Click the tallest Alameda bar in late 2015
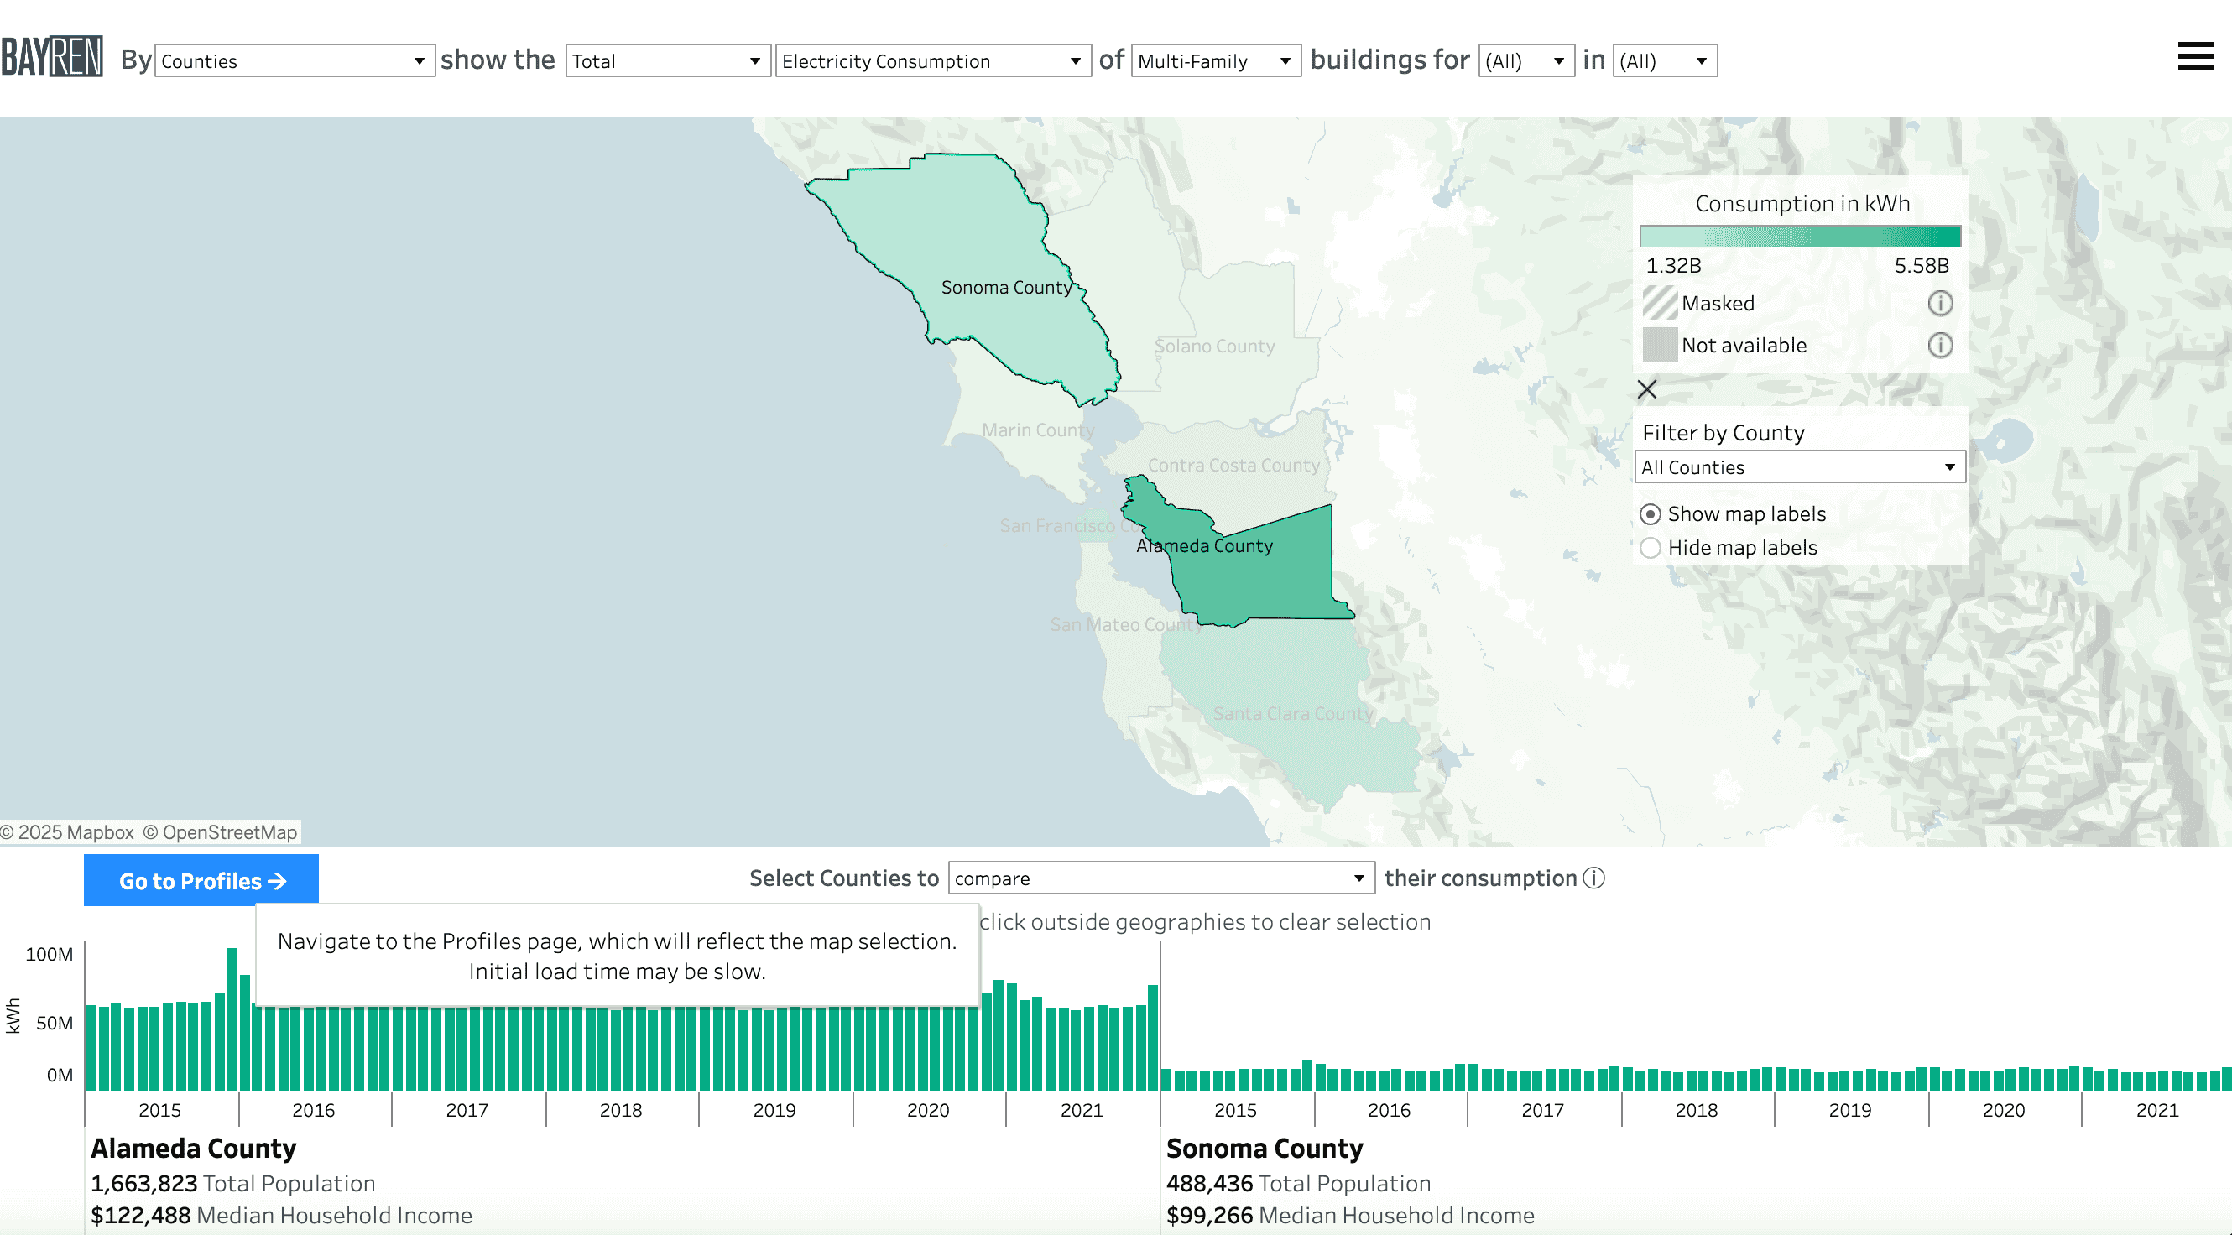This screenshot has height=1235, width=2232. (x=232, y=1019)
